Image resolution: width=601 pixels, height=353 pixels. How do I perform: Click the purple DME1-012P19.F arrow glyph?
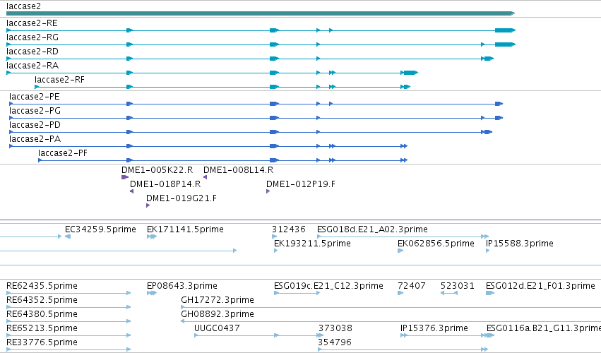tap(268, 191)
